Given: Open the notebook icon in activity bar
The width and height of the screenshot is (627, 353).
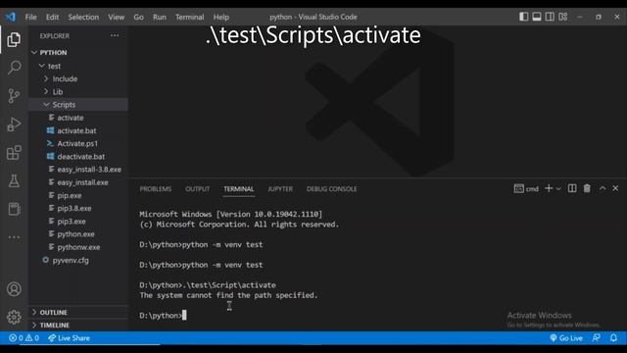Looking at the screenshot, I should point(14,209).
